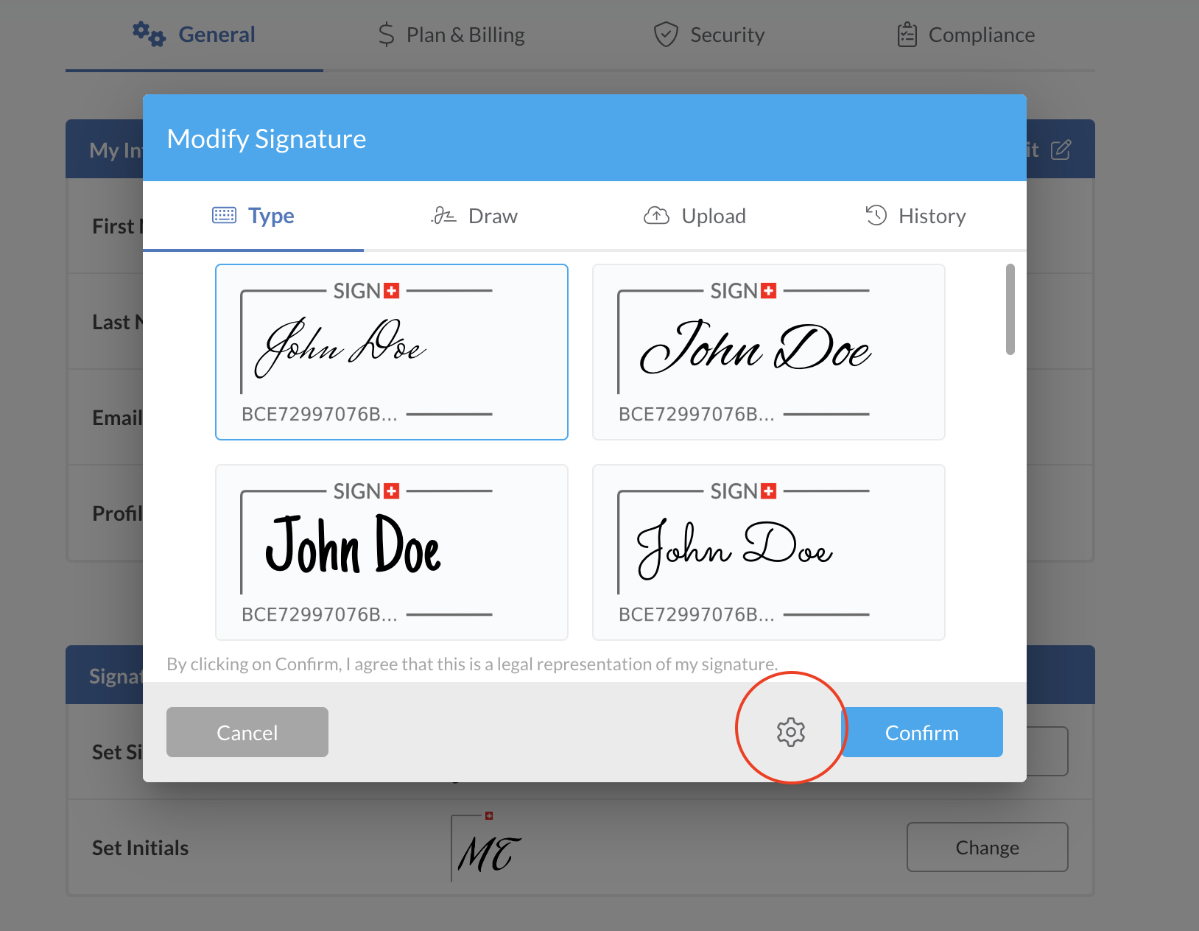This screenshot has width=1199, height=931.
Task: Click the History clock icon
Action: pyautogui.click(x=876, y=215)
